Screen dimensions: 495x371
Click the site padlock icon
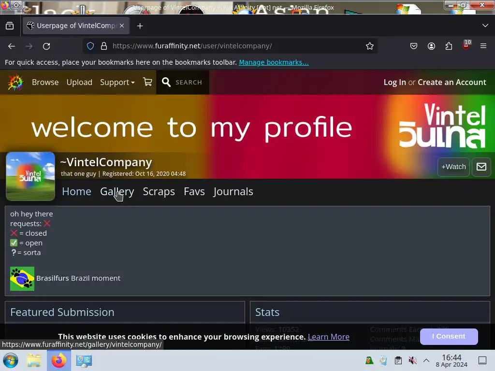click(x=104, y=46)
